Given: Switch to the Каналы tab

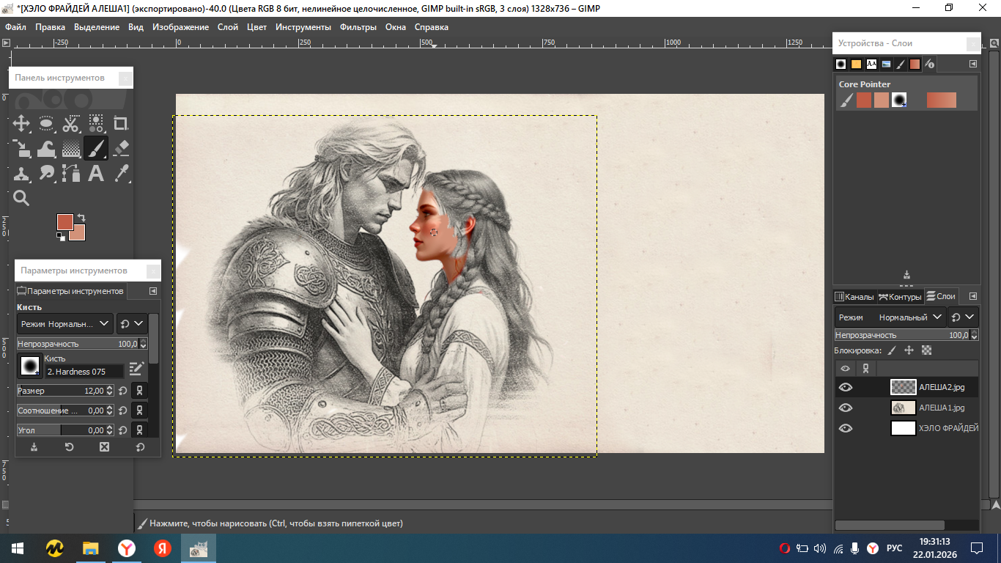Looking at the screenshot, I should tap(854, 296).
